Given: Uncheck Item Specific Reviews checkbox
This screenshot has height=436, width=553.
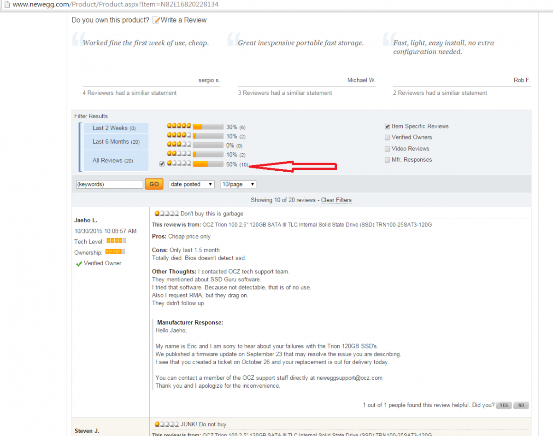Looking at the screenshot, I should [x=388, y=127].
